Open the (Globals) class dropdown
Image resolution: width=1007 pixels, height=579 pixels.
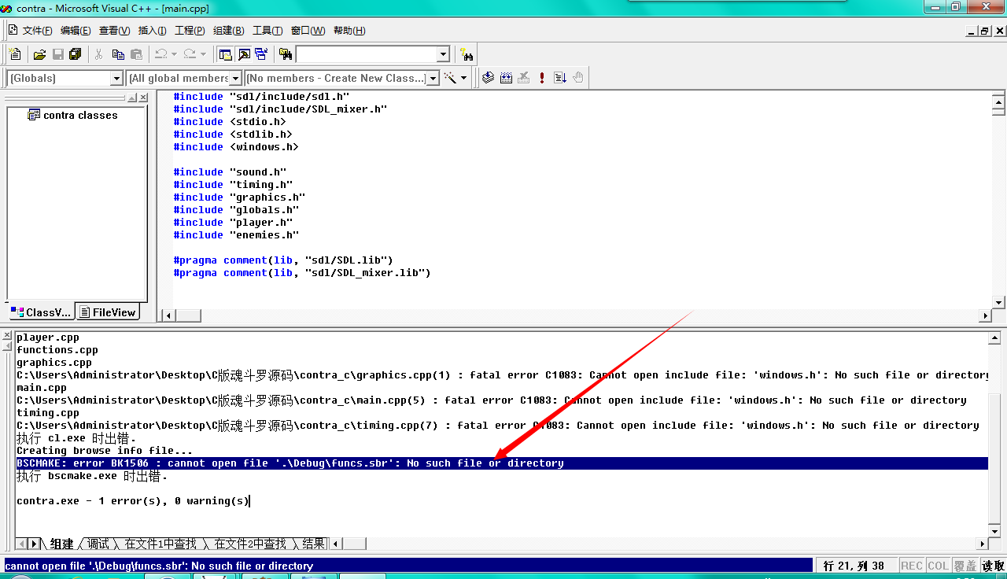pyautogui.click(x=116, y=78)
